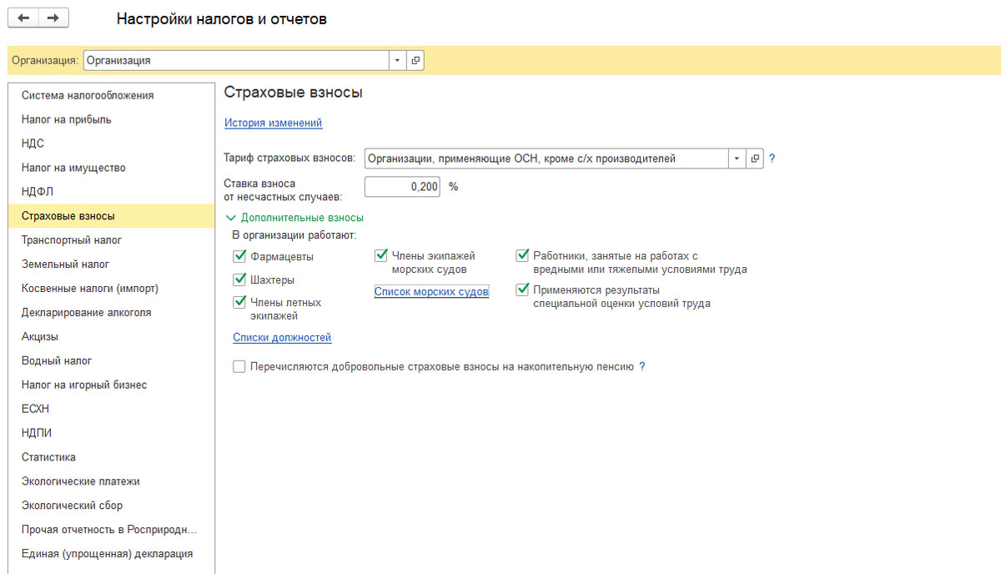This screenshot has height=574, width=1001.
Task: Uncheck the Фармацевты checkbox
Action: pos(239,256)
